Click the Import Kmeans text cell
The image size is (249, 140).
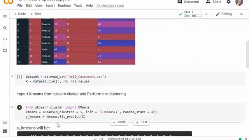click(71, 94)
